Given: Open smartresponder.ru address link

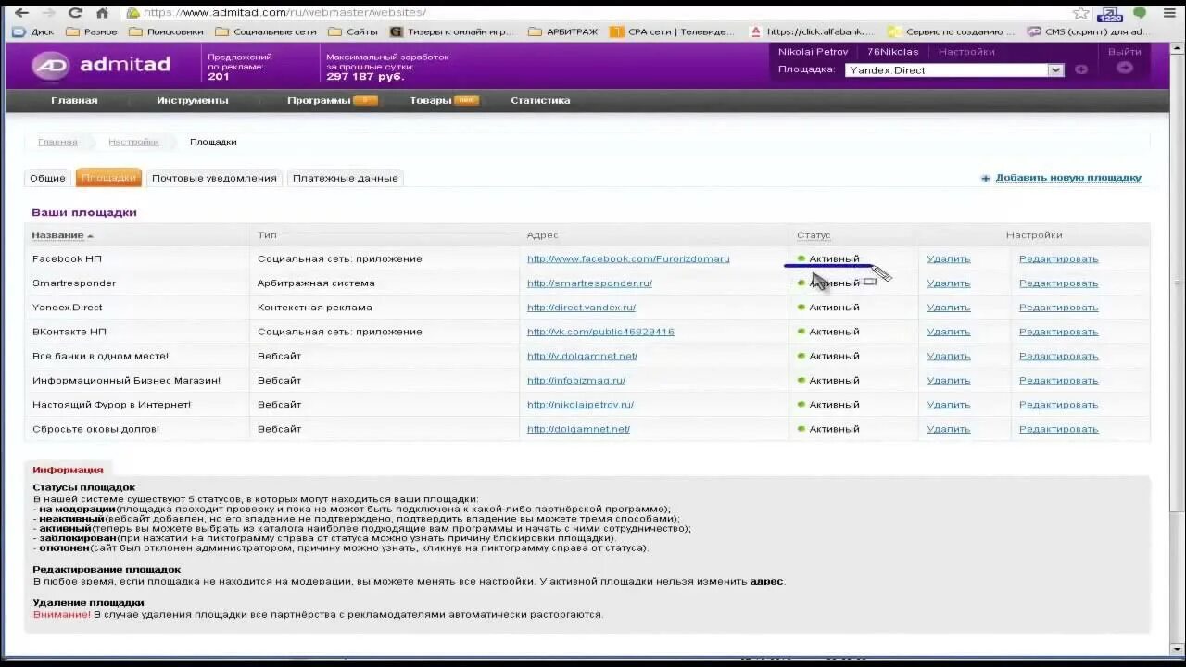Looking at the screenshot, I should pyautogui.click(x=589, y=283).
